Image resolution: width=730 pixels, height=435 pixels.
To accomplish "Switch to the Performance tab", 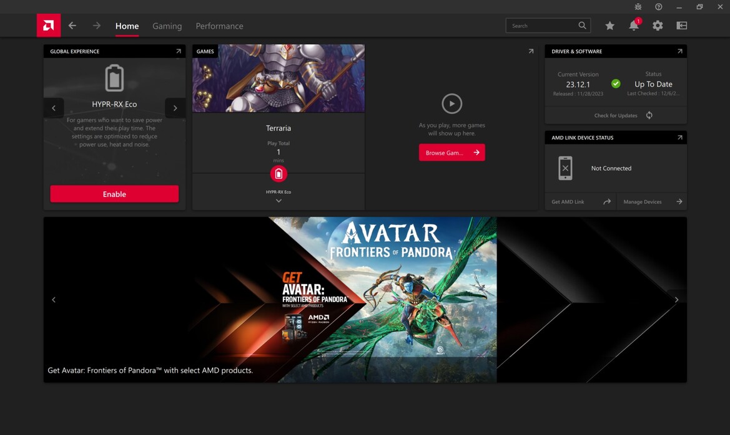I will [219, 26].
